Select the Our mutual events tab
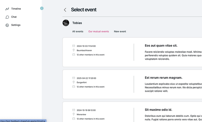 (x=99, y=32)
